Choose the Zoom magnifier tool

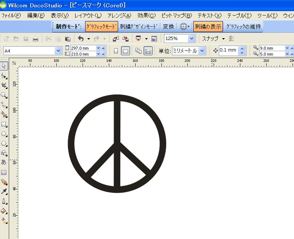(x=4, y=95)
